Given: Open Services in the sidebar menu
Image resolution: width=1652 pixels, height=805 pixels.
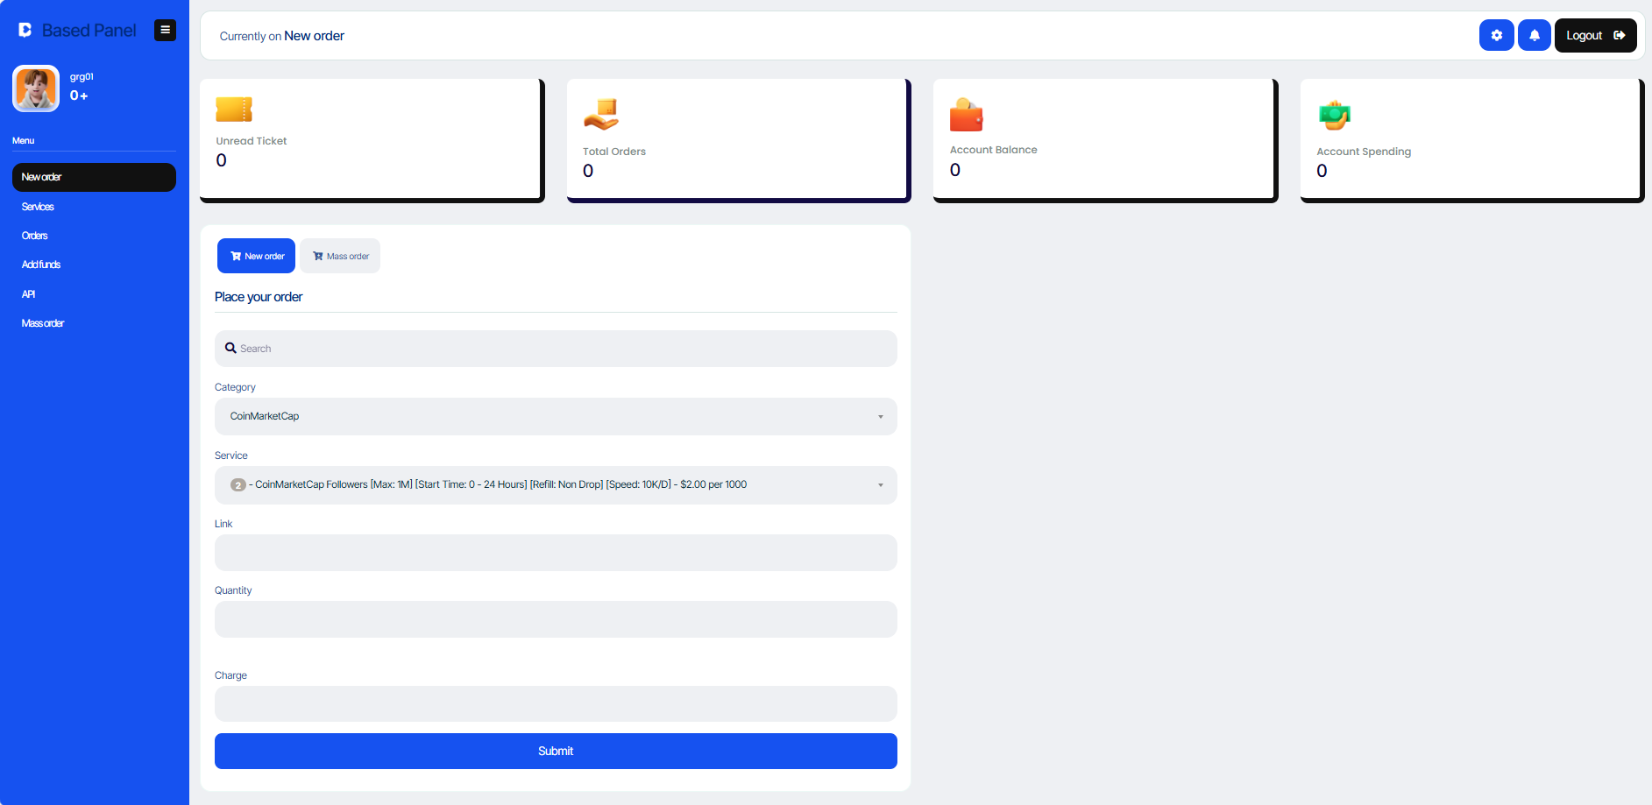Looking at the screenshot, I should [x=38, y=207].
